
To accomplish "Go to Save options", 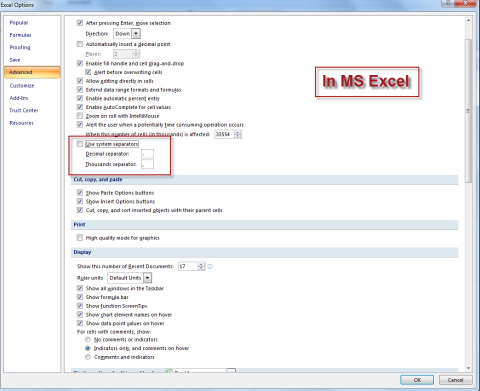I will pyautogui.click(x=14, y=60).
